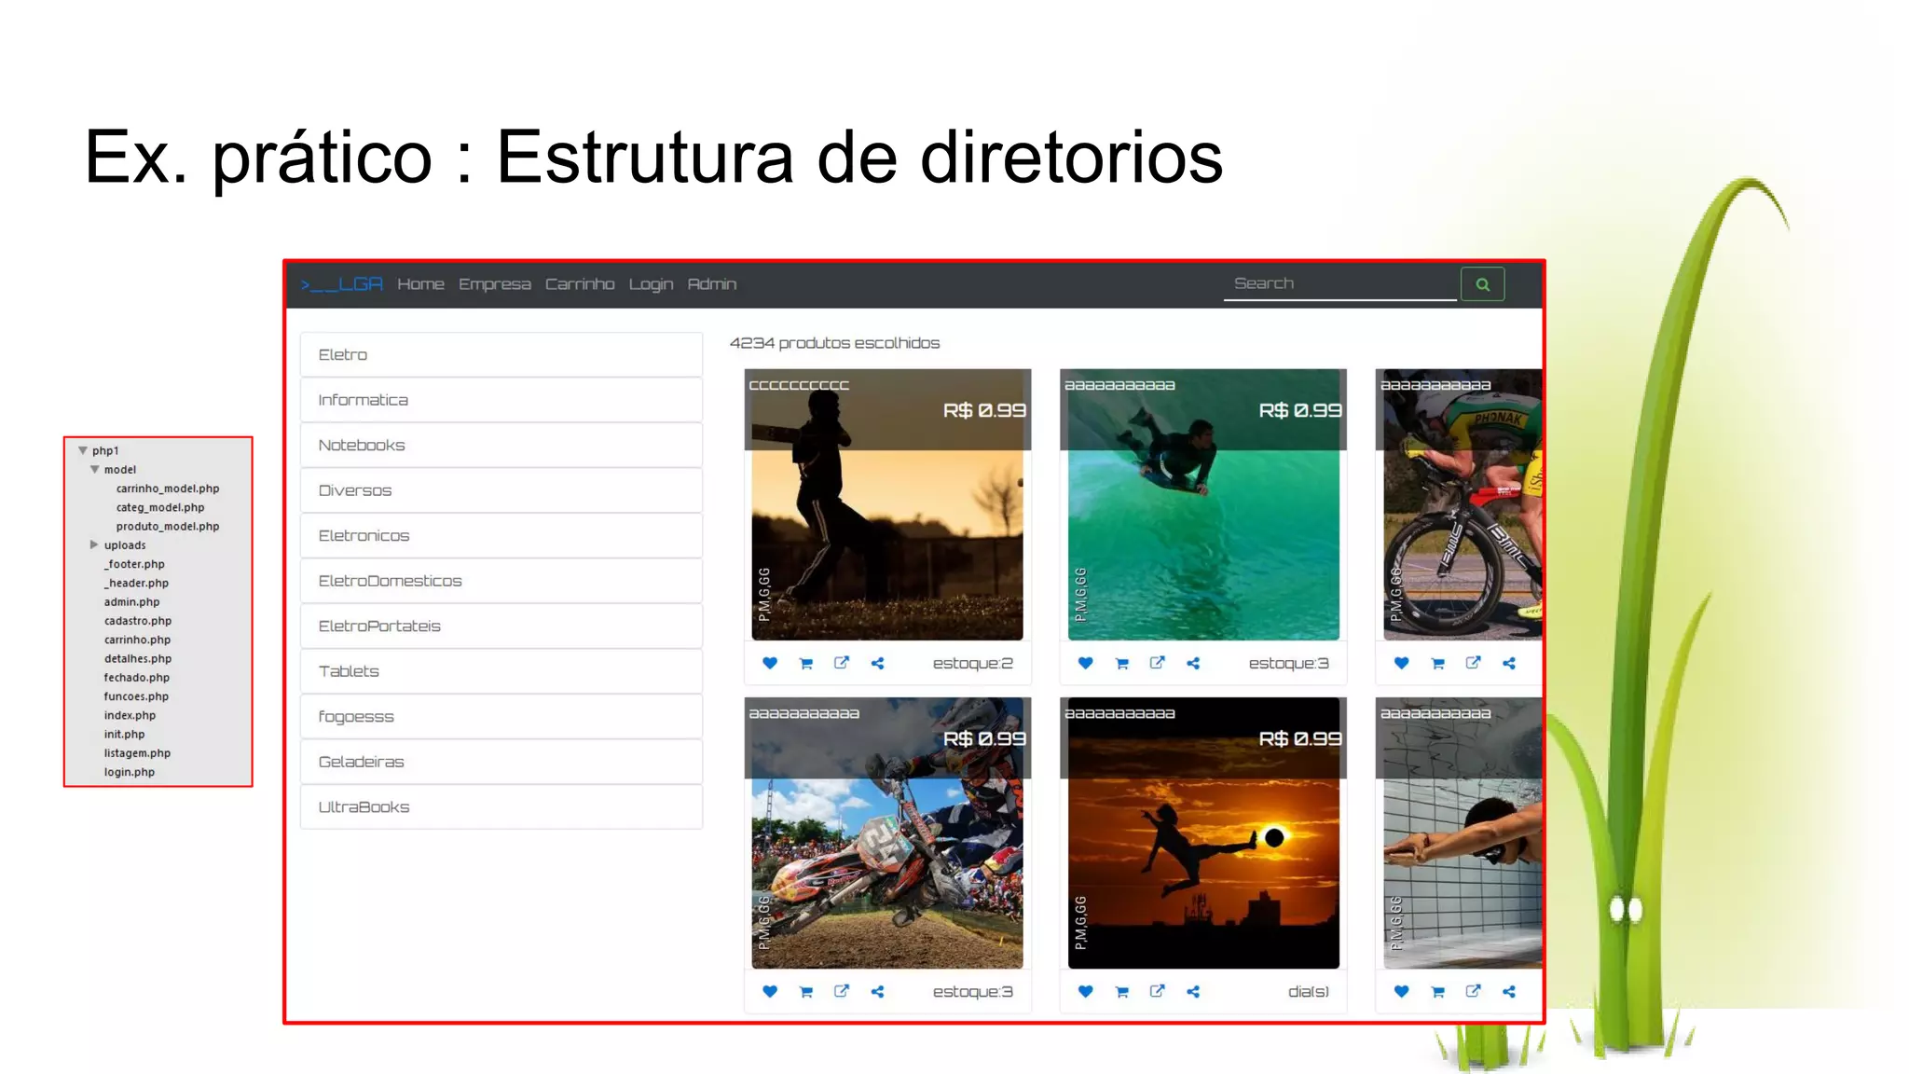Open the Home nav item
The width and height of the screenshot is (1909, 1074).
421,284
